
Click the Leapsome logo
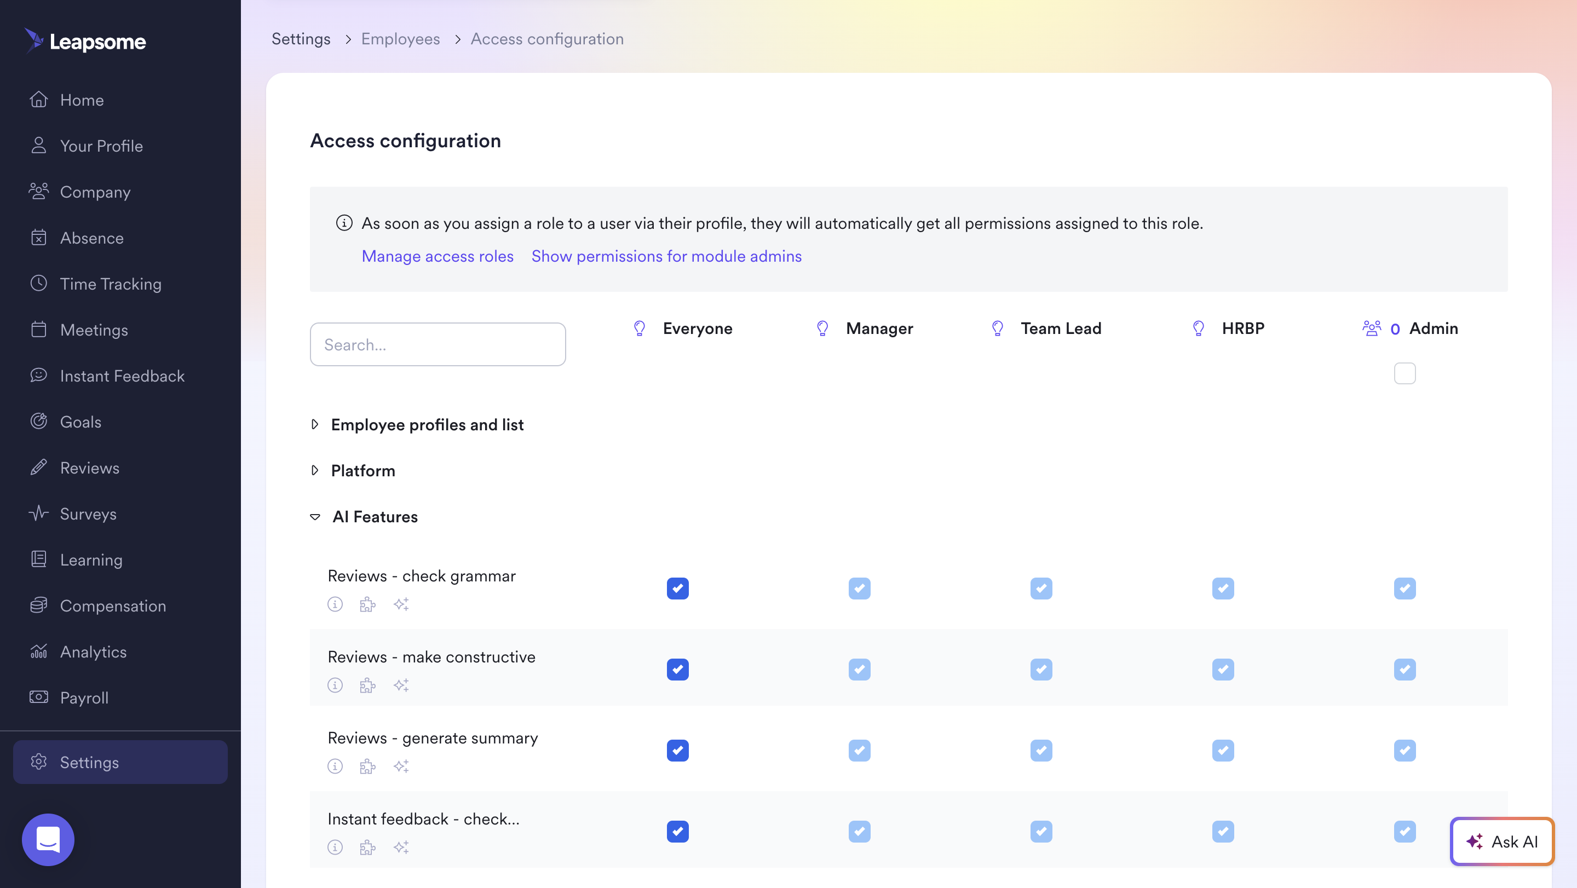pyautogui.click(x=85, y=41)
